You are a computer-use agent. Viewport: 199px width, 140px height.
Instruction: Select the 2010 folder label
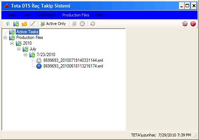coord(27,43)
